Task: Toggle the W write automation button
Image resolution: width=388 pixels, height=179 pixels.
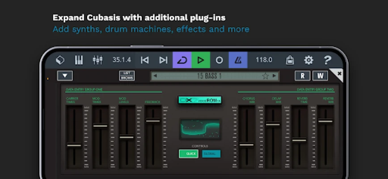Action: click(320, 76)
